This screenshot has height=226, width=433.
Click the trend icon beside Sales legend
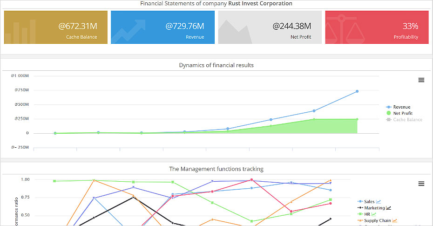pos(379,202)
